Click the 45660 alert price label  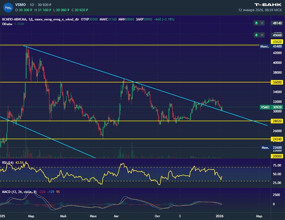(x=277, y=35)
